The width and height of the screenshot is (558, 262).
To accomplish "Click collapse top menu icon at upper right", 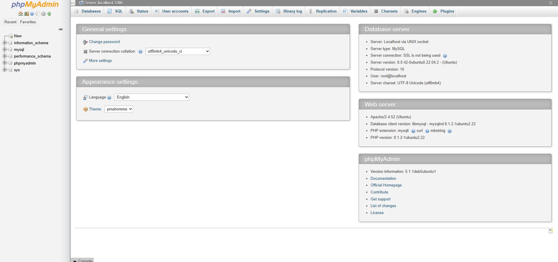I will [x=551, y=3].
